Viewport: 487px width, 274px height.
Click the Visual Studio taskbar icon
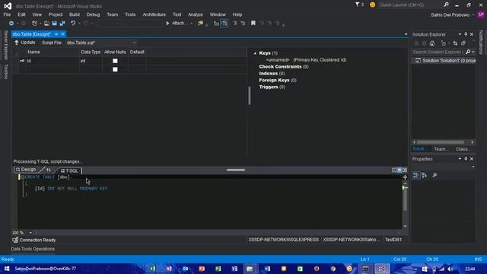(382, 269)
